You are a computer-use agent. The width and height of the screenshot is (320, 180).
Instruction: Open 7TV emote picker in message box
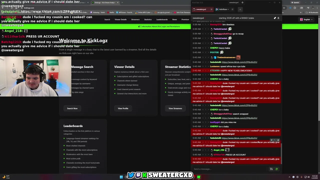[271, 169]
